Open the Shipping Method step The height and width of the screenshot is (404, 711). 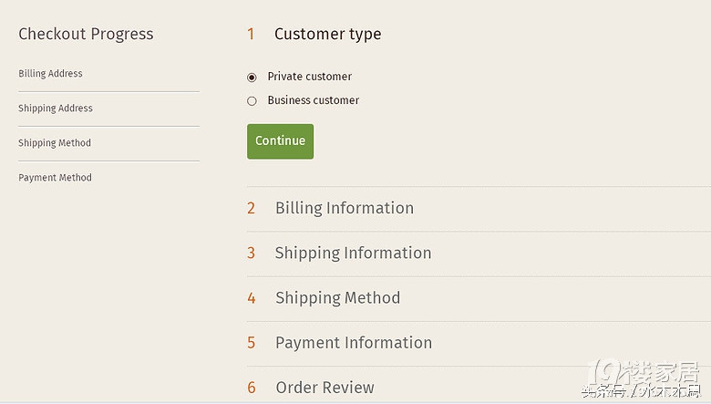click(x=337, y=297)
